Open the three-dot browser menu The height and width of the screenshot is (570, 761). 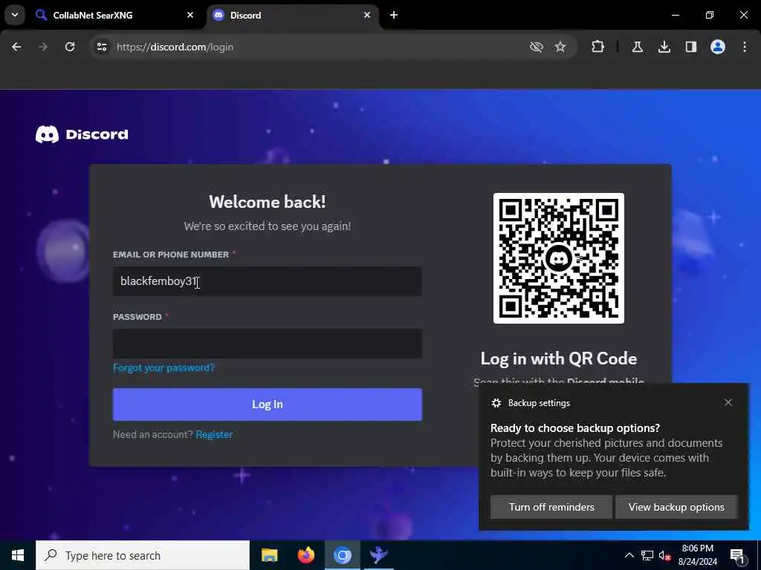[x=745, y=47]
